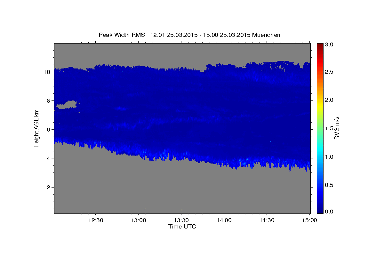Click the colorbar value 2.5

330,72
